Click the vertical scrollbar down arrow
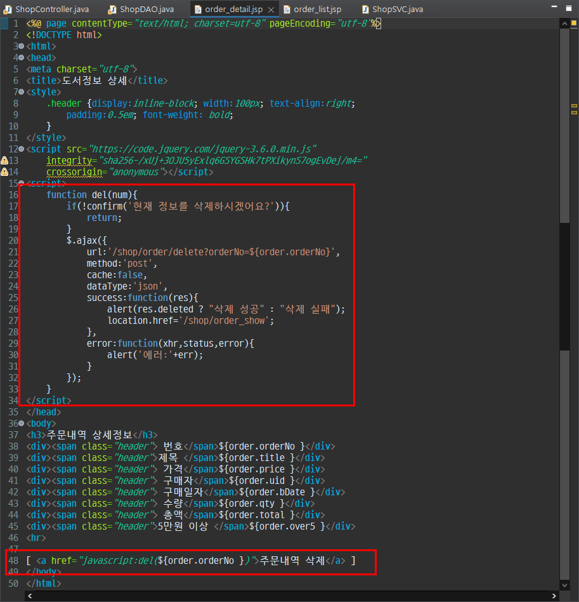 [564, 585]
